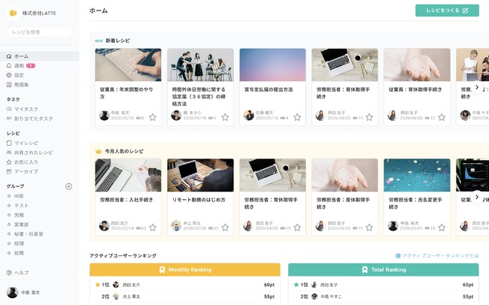This screenshot has height=305, width=489.
Task: Click the info icon by アクティブユーザーランキングとは
Action: 398,256
